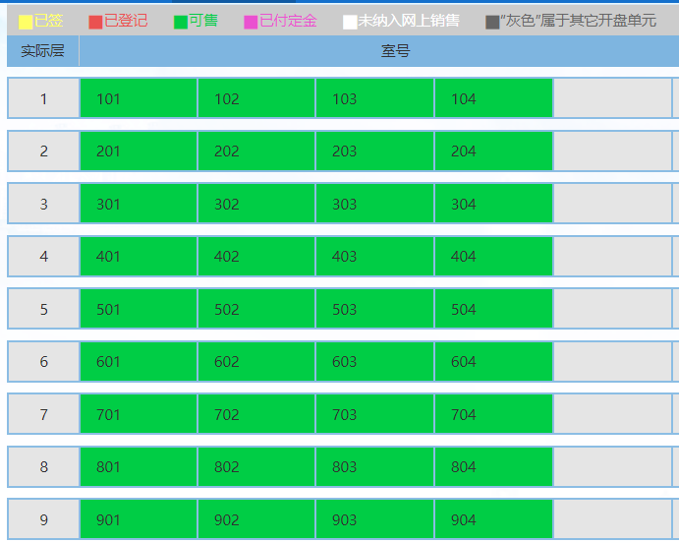Open unit 803
679x543 pixels.
375,466
